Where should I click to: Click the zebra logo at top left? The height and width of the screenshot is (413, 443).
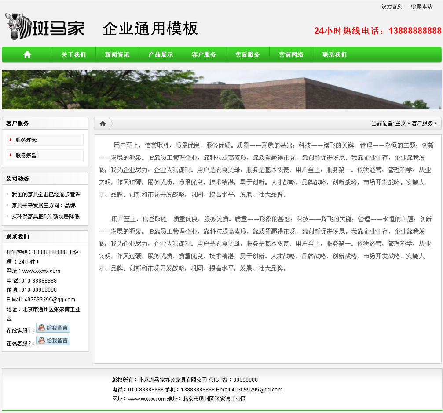44,26
